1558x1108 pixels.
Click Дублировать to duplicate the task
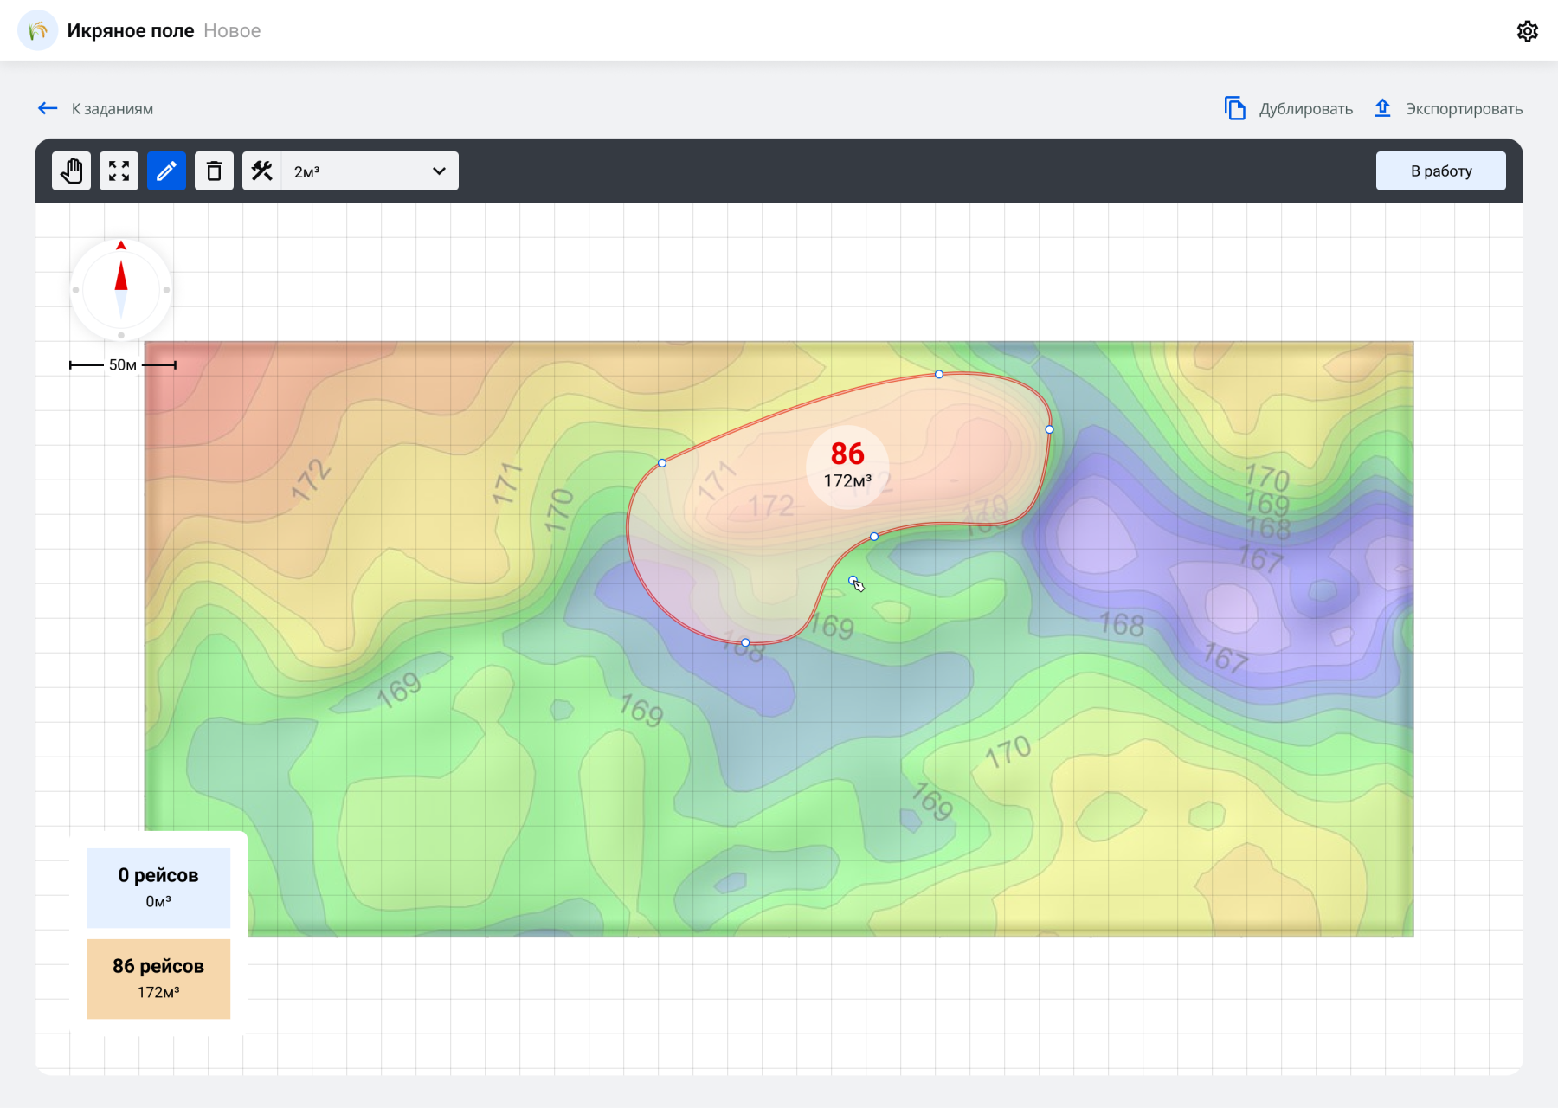tap(1289, 109)
